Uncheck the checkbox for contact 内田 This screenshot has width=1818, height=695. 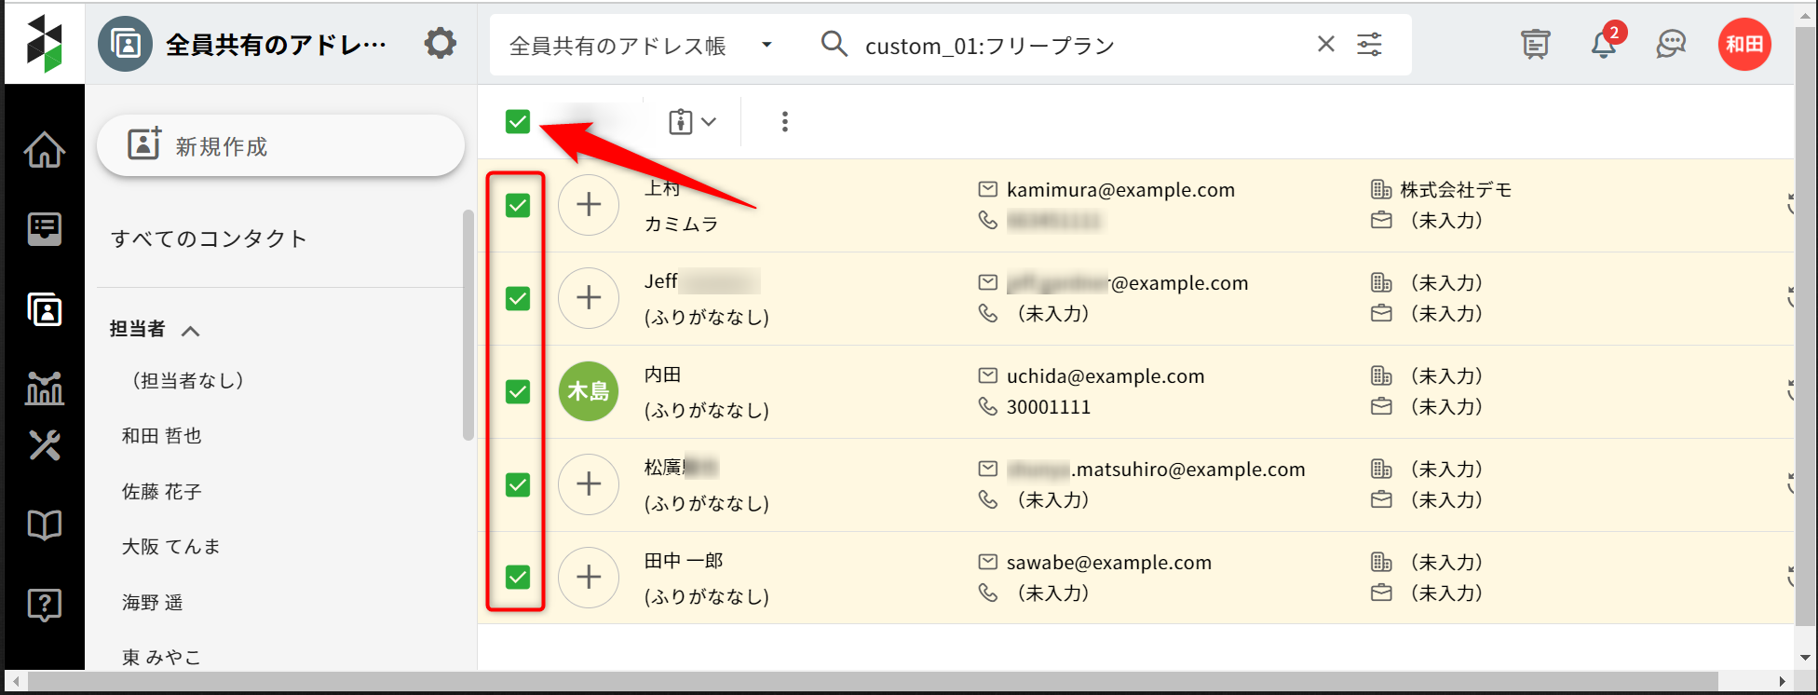point(518,391)
